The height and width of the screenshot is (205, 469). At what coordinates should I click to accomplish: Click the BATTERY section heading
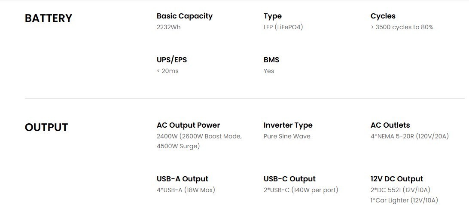48,18
